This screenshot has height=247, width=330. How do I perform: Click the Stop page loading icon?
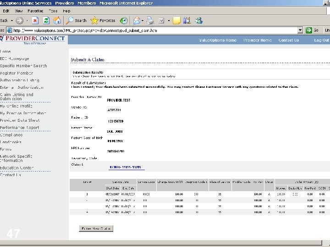[x=35, y=21]
